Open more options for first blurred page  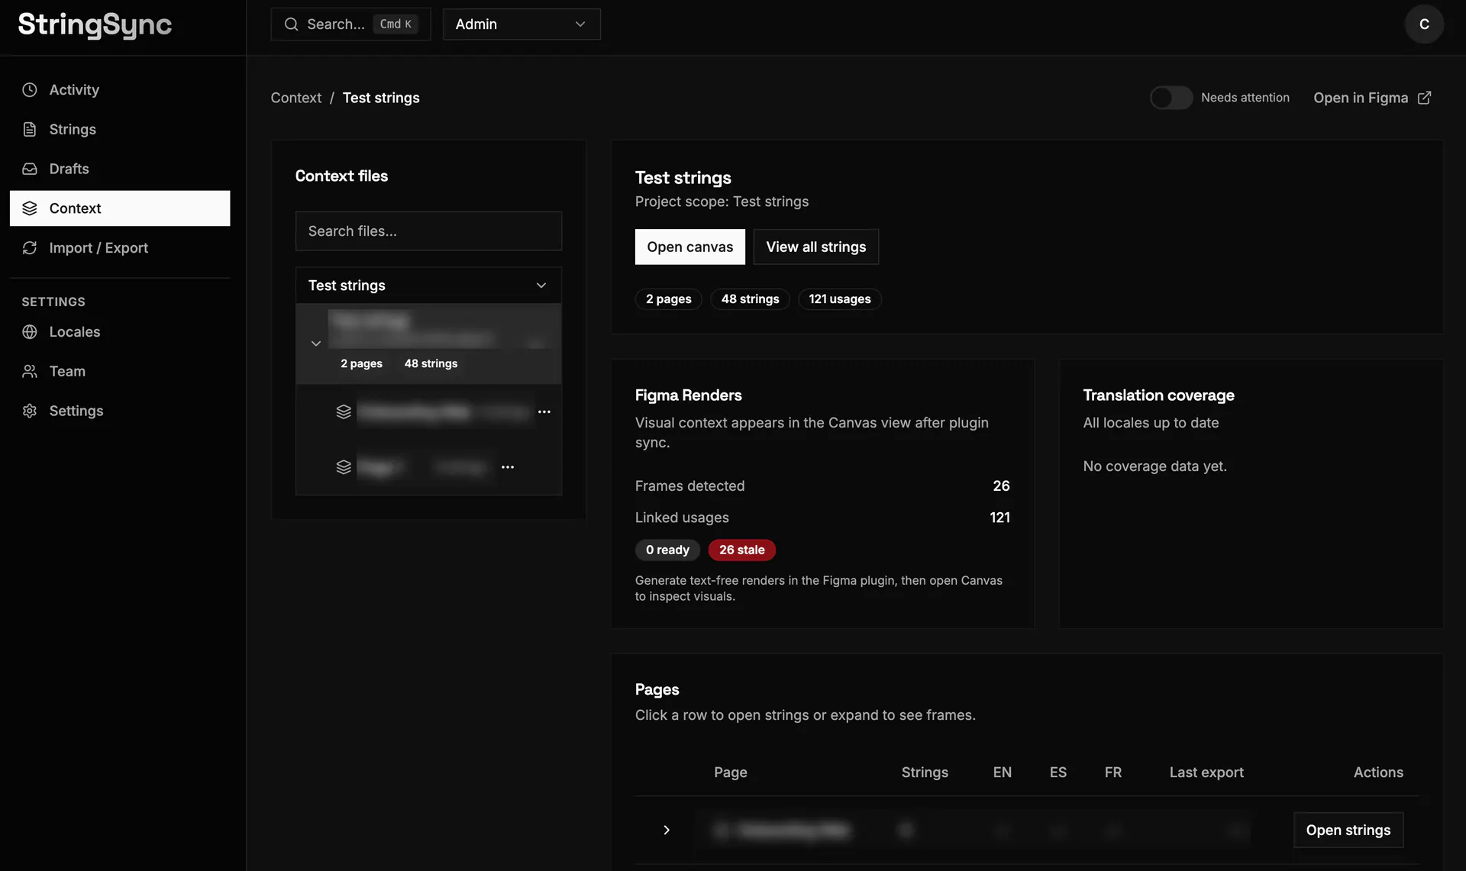coord(544,411)
